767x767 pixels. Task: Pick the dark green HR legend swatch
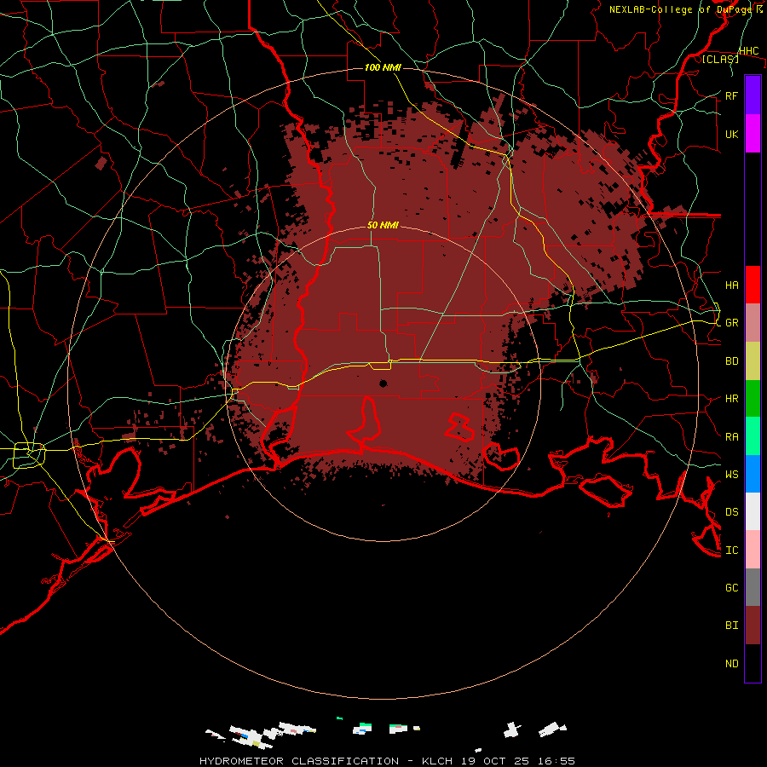753,398
